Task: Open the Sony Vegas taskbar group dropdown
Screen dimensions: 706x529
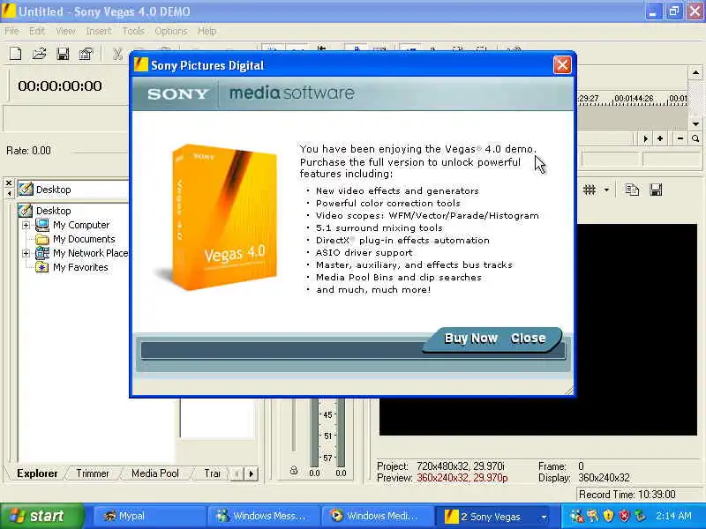Action: click(x=544, y=517)
